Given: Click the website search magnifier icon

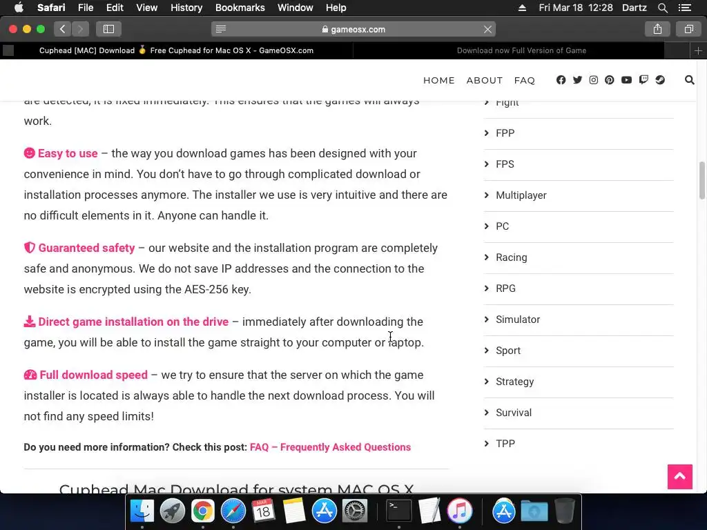Looking at the screenshot, I should coord(689,80).
